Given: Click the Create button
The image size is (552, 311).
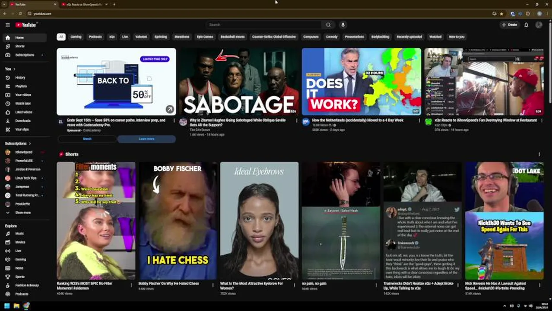Looking at the screenshot, I should (510, 25).
